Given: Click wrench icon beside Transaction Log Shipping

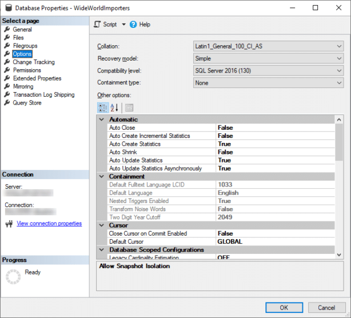Looking at the screenshot, I should [x=7, y=94].
